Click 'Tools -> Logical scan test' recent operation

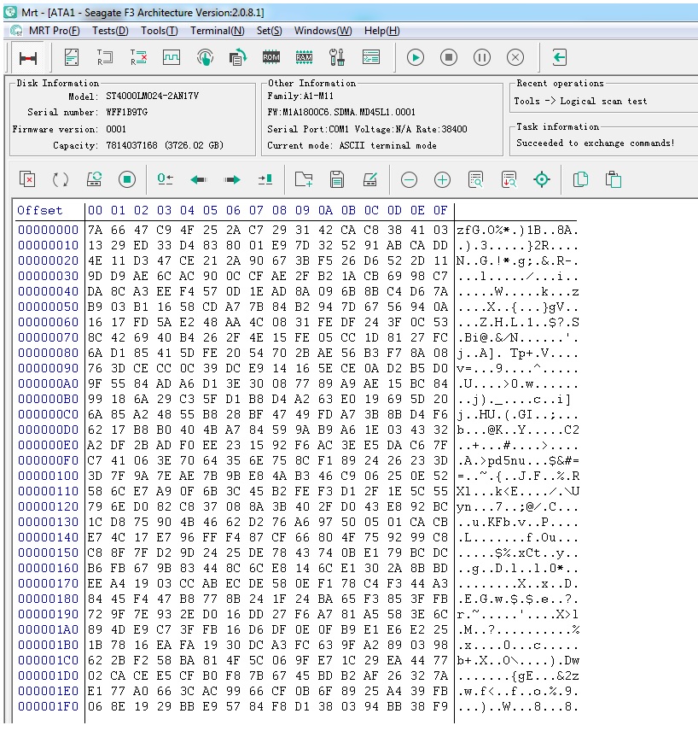[x=580, y=101]
